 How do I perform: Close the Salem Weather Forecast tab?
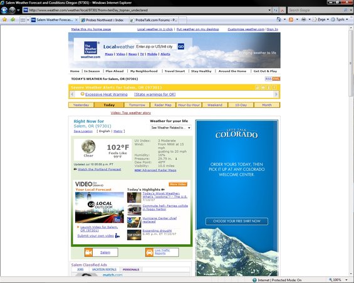coord(76,20)
